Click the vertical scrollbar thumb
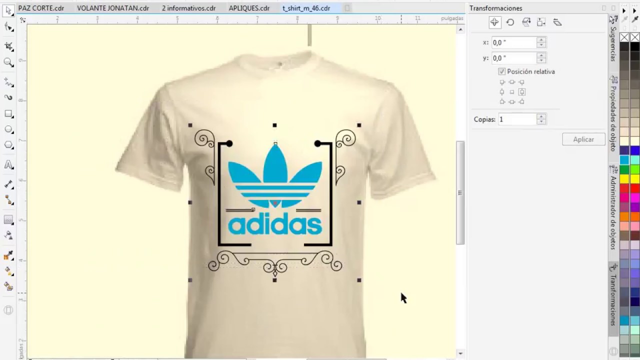 (460, 192)
